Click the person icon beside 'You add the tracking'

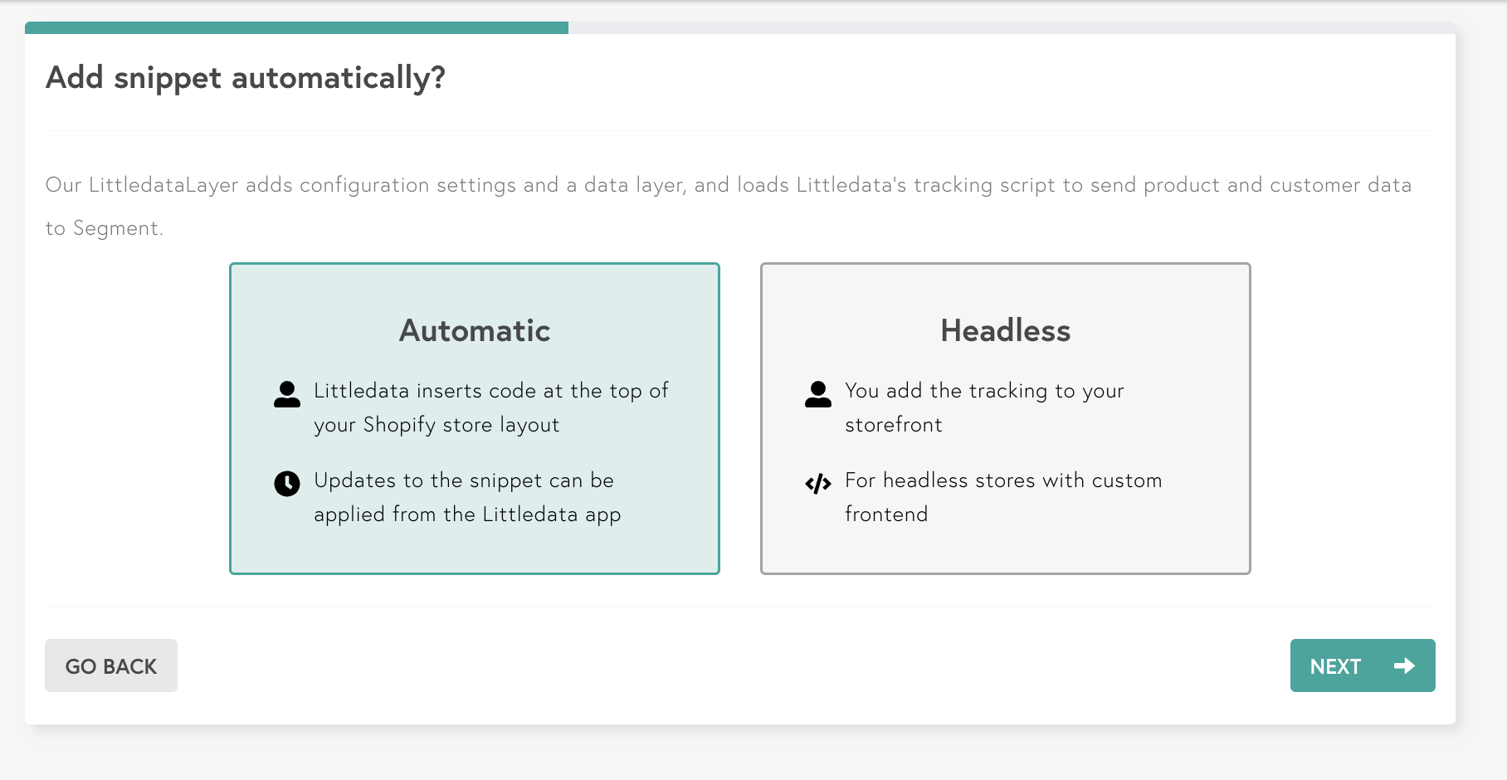coord(818,394)
